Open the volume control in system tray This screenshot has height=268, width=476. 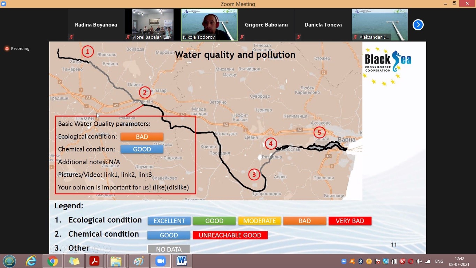click(419, 261)
